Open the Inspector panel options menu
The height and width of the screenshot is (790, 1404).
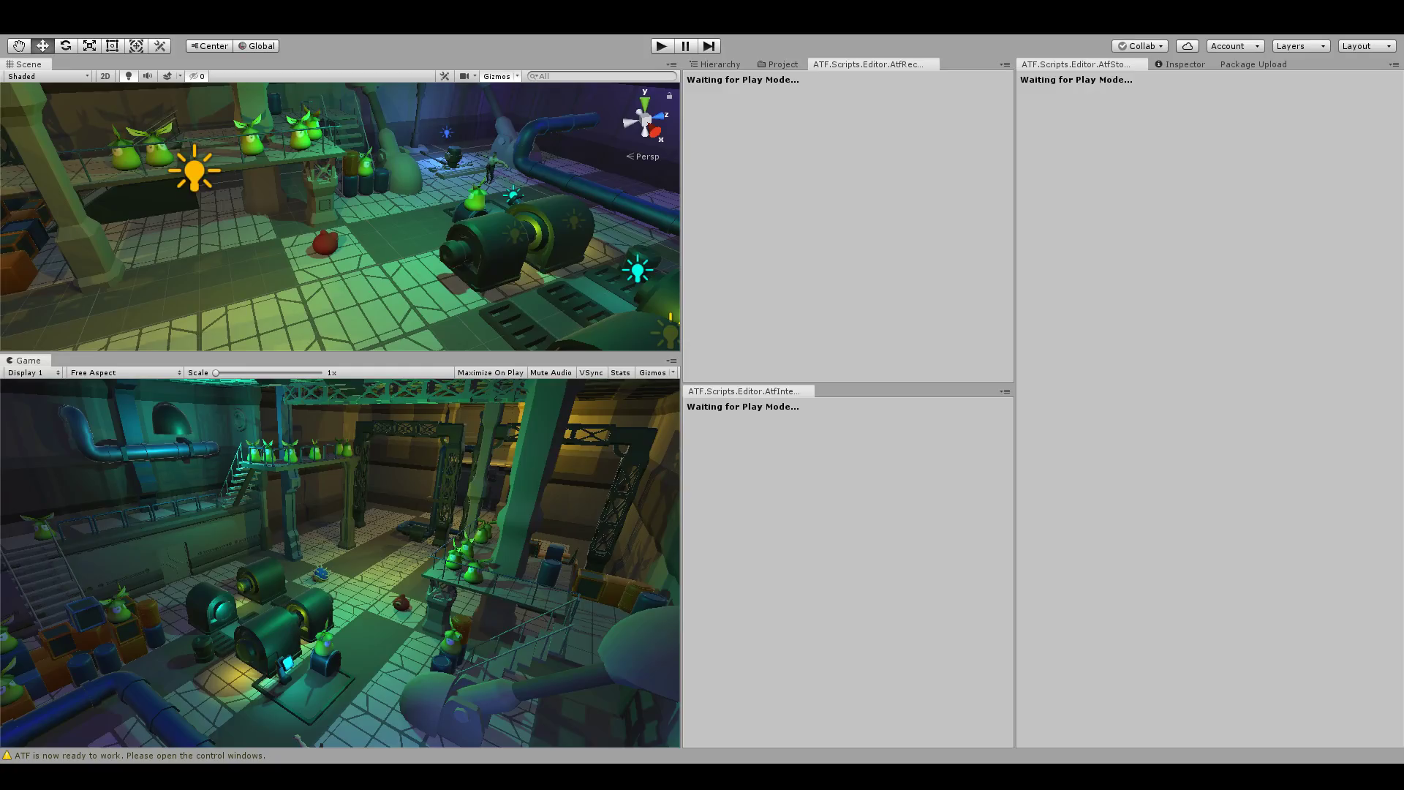1394,64
